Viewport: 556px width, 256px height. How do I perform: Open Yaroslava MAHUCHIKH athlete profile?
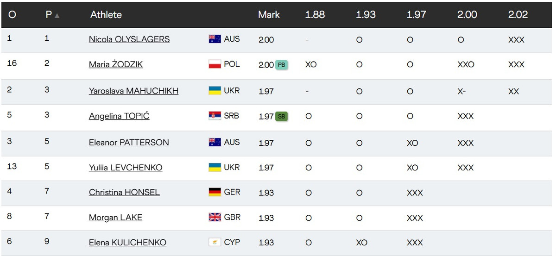[x=133, y=91]
